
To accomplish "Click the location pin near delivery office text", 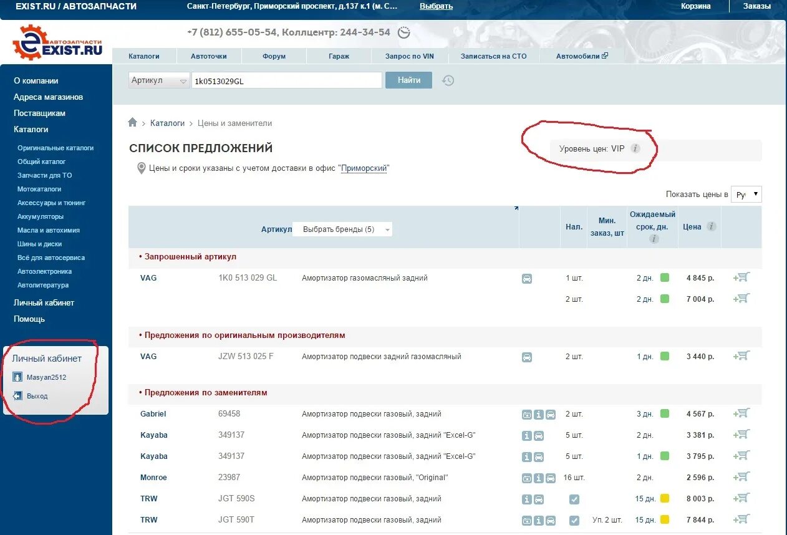I will click(x=141, y=168).
